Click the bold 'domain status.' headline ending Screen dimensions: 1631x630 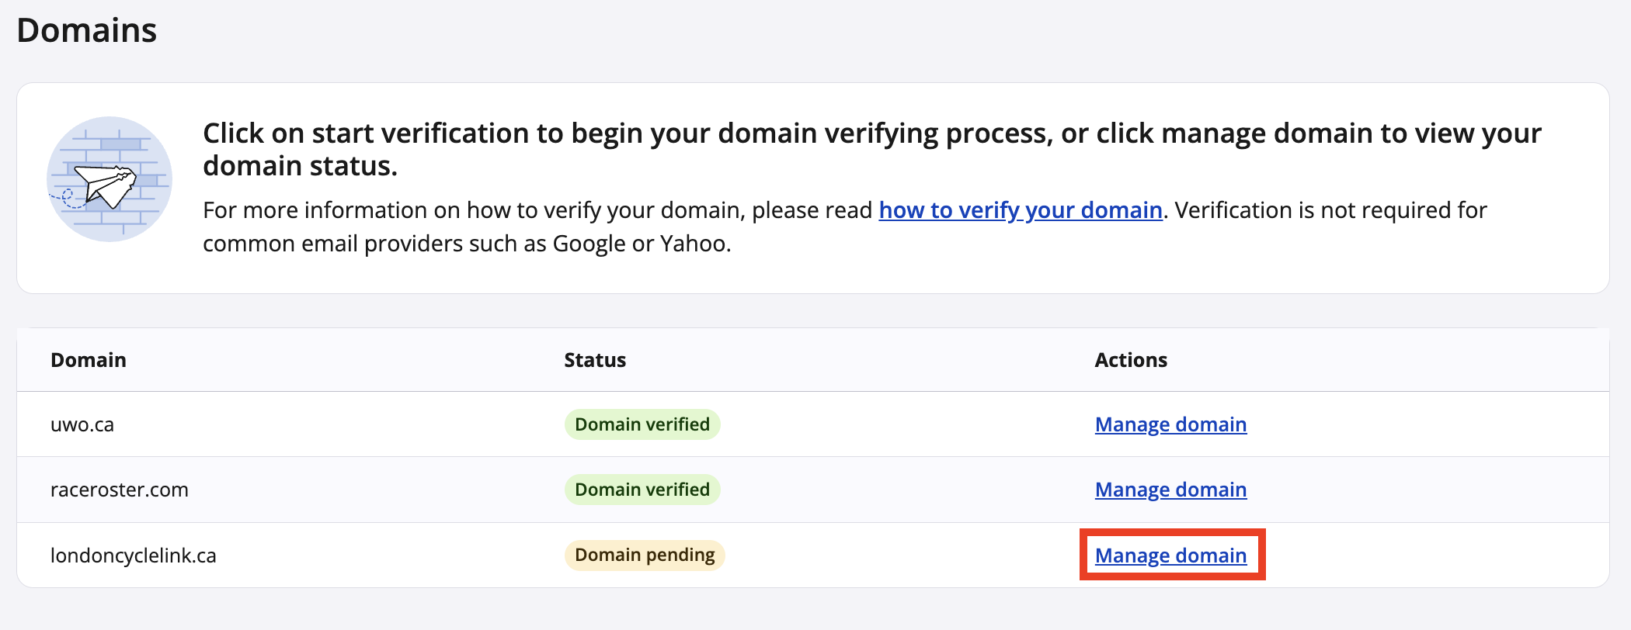point(300,166)
